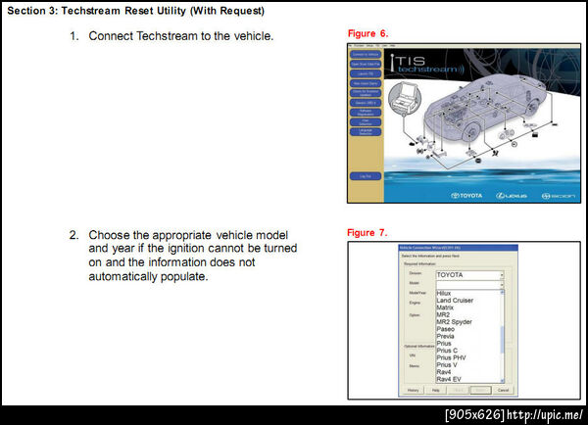Screen dimensions: 588x425
Task: Open the Division dropdown showing TOYOTA
Action: [x=469, y=275]
